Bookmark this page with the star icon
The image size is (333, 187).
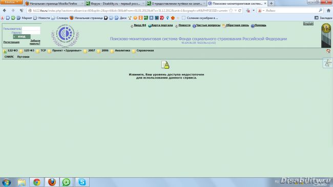coord(231,10)
